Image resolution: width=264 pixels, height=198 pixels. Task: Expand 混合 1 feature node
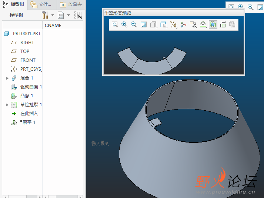[7, 78]
